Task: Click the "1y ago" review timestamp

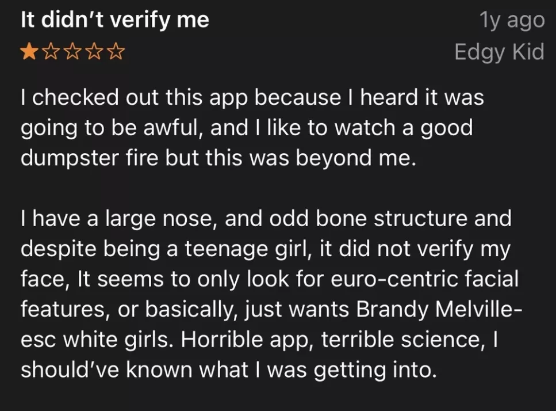Action: pos(512,20)
